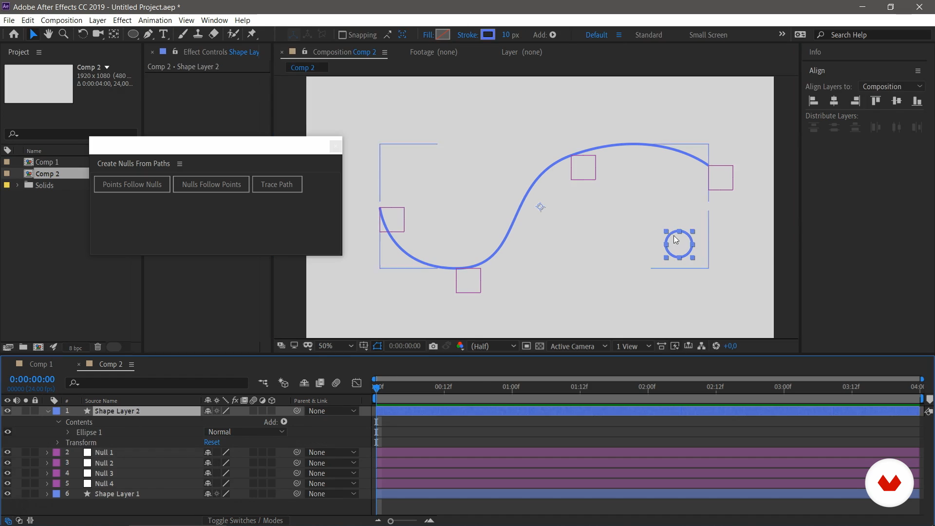
Task: Select the Puppet Pin tool
Action: click(252, 34)
